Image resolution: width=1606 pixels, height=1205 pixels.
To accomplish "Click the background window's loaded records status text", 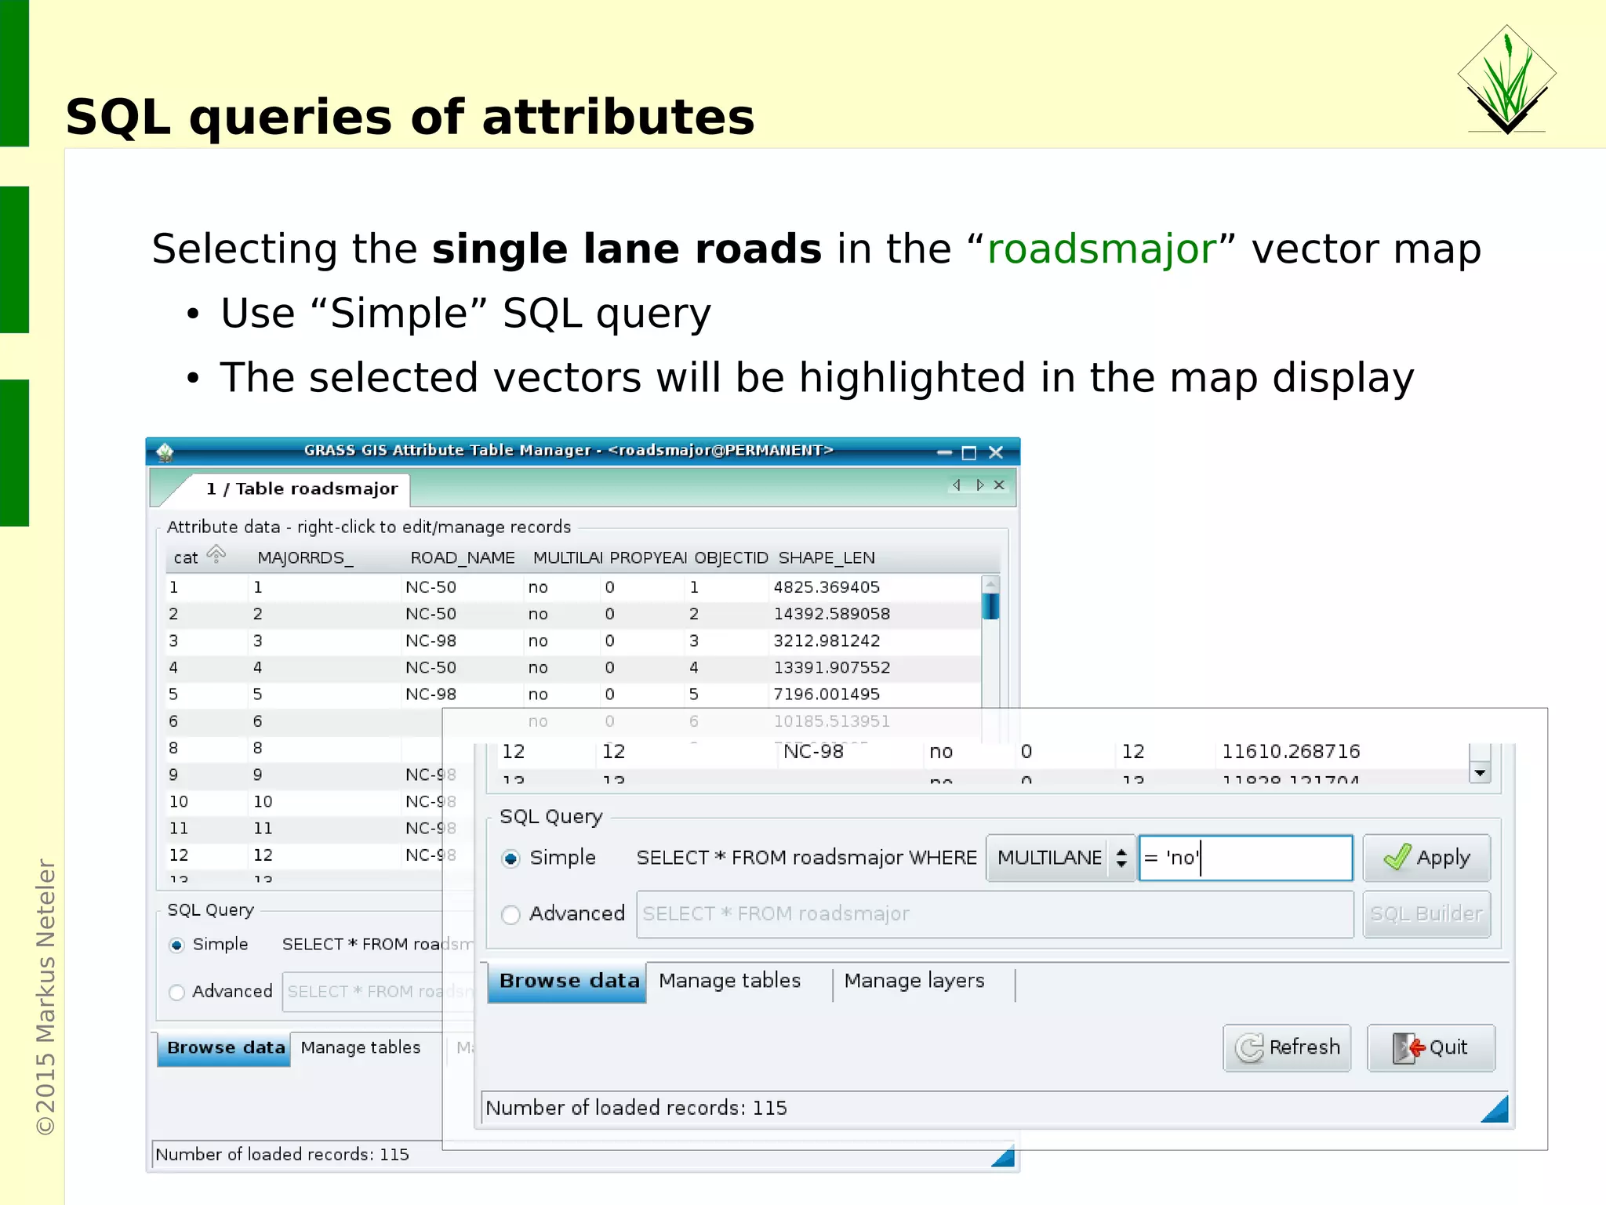I will 282,1154.
